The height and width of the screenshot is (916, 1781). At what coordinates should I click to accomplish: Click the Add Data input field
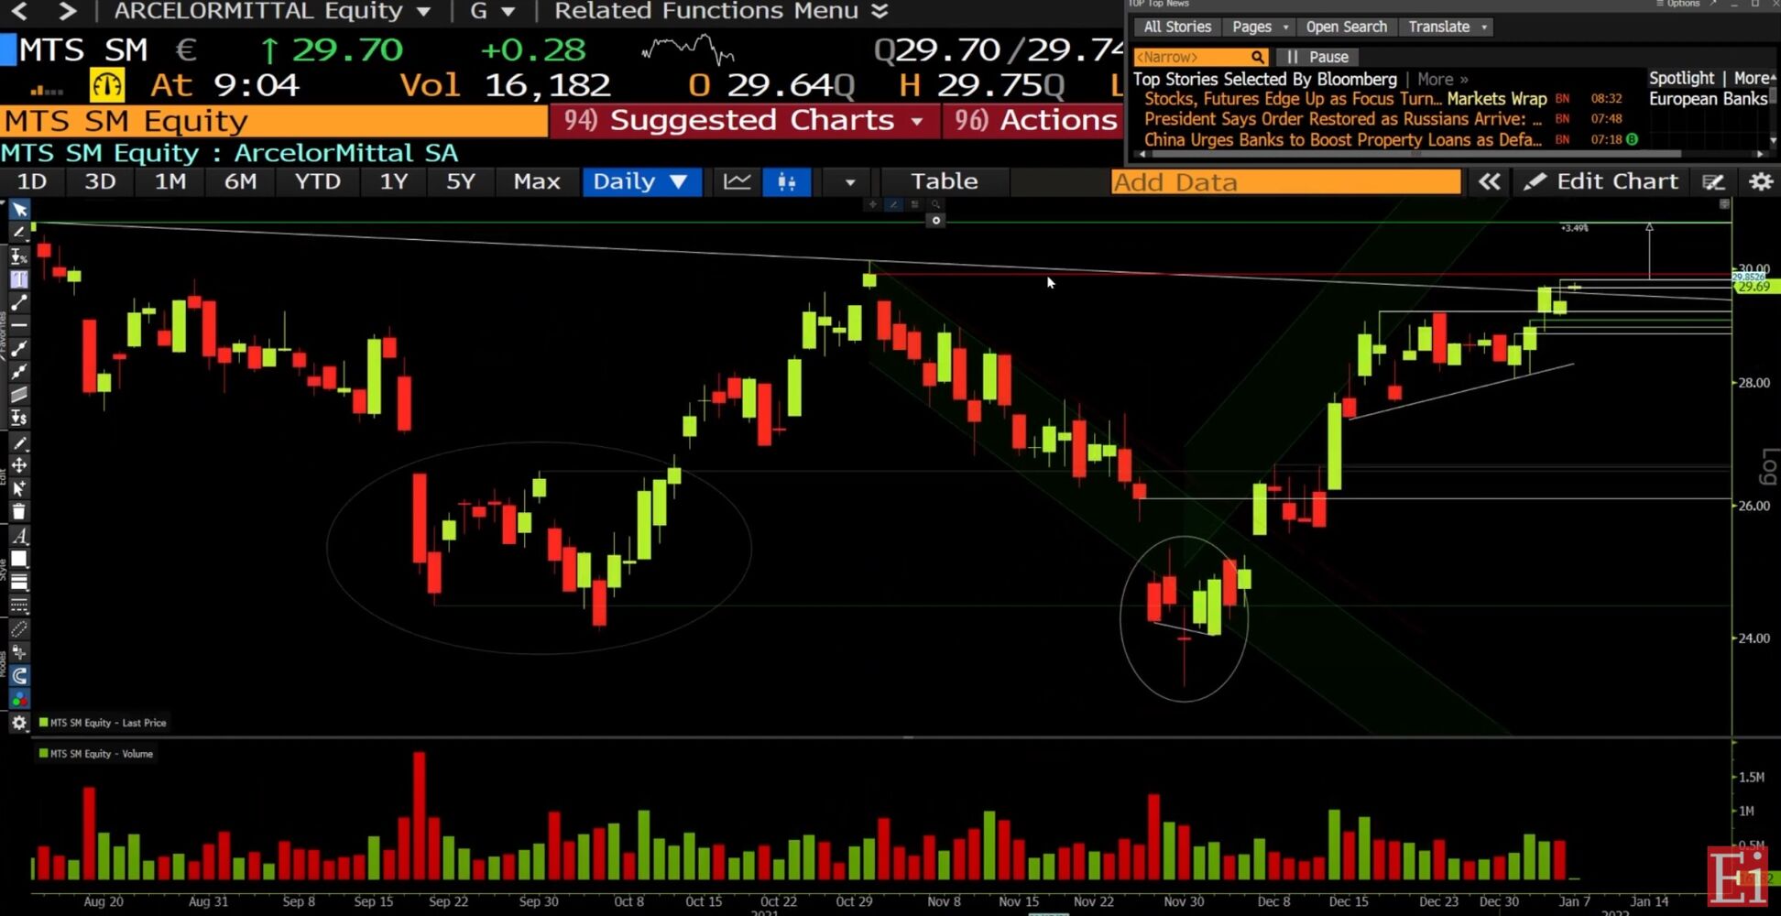(1286, 182)
